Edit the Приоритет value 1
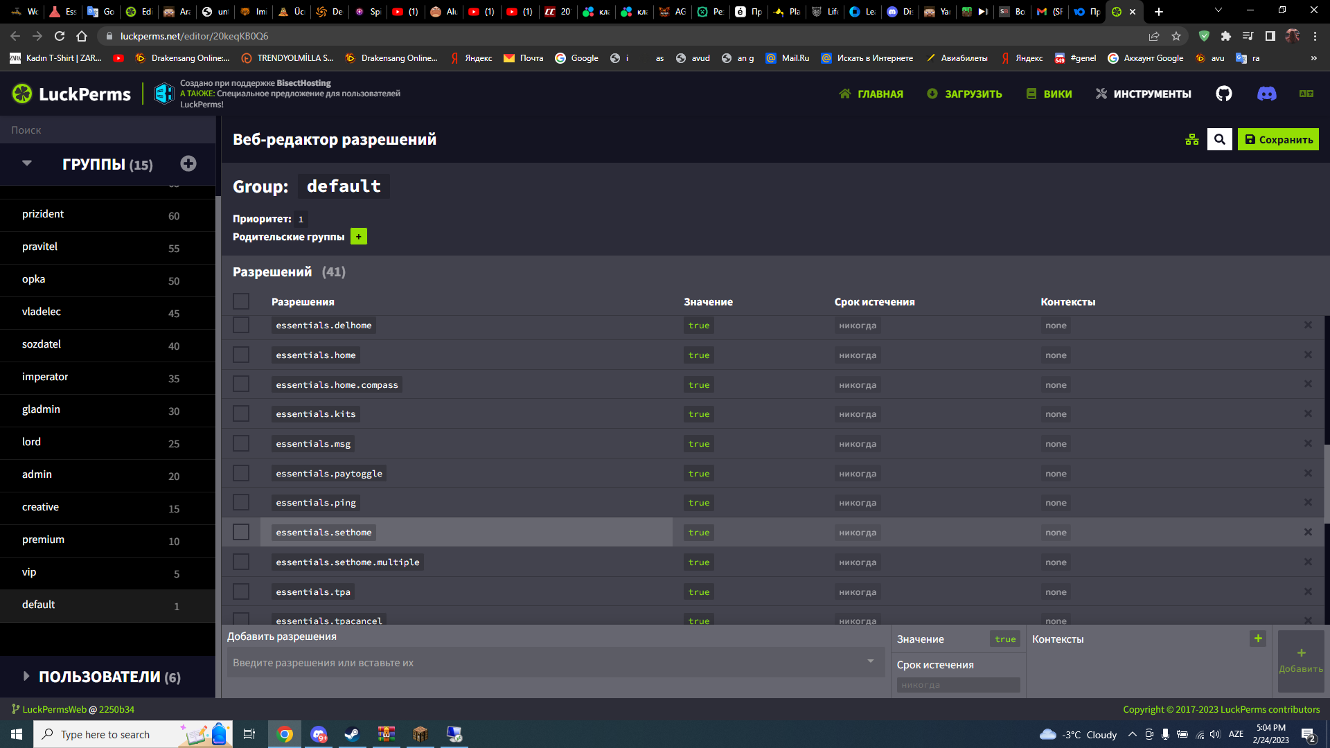 coord(301,219)
